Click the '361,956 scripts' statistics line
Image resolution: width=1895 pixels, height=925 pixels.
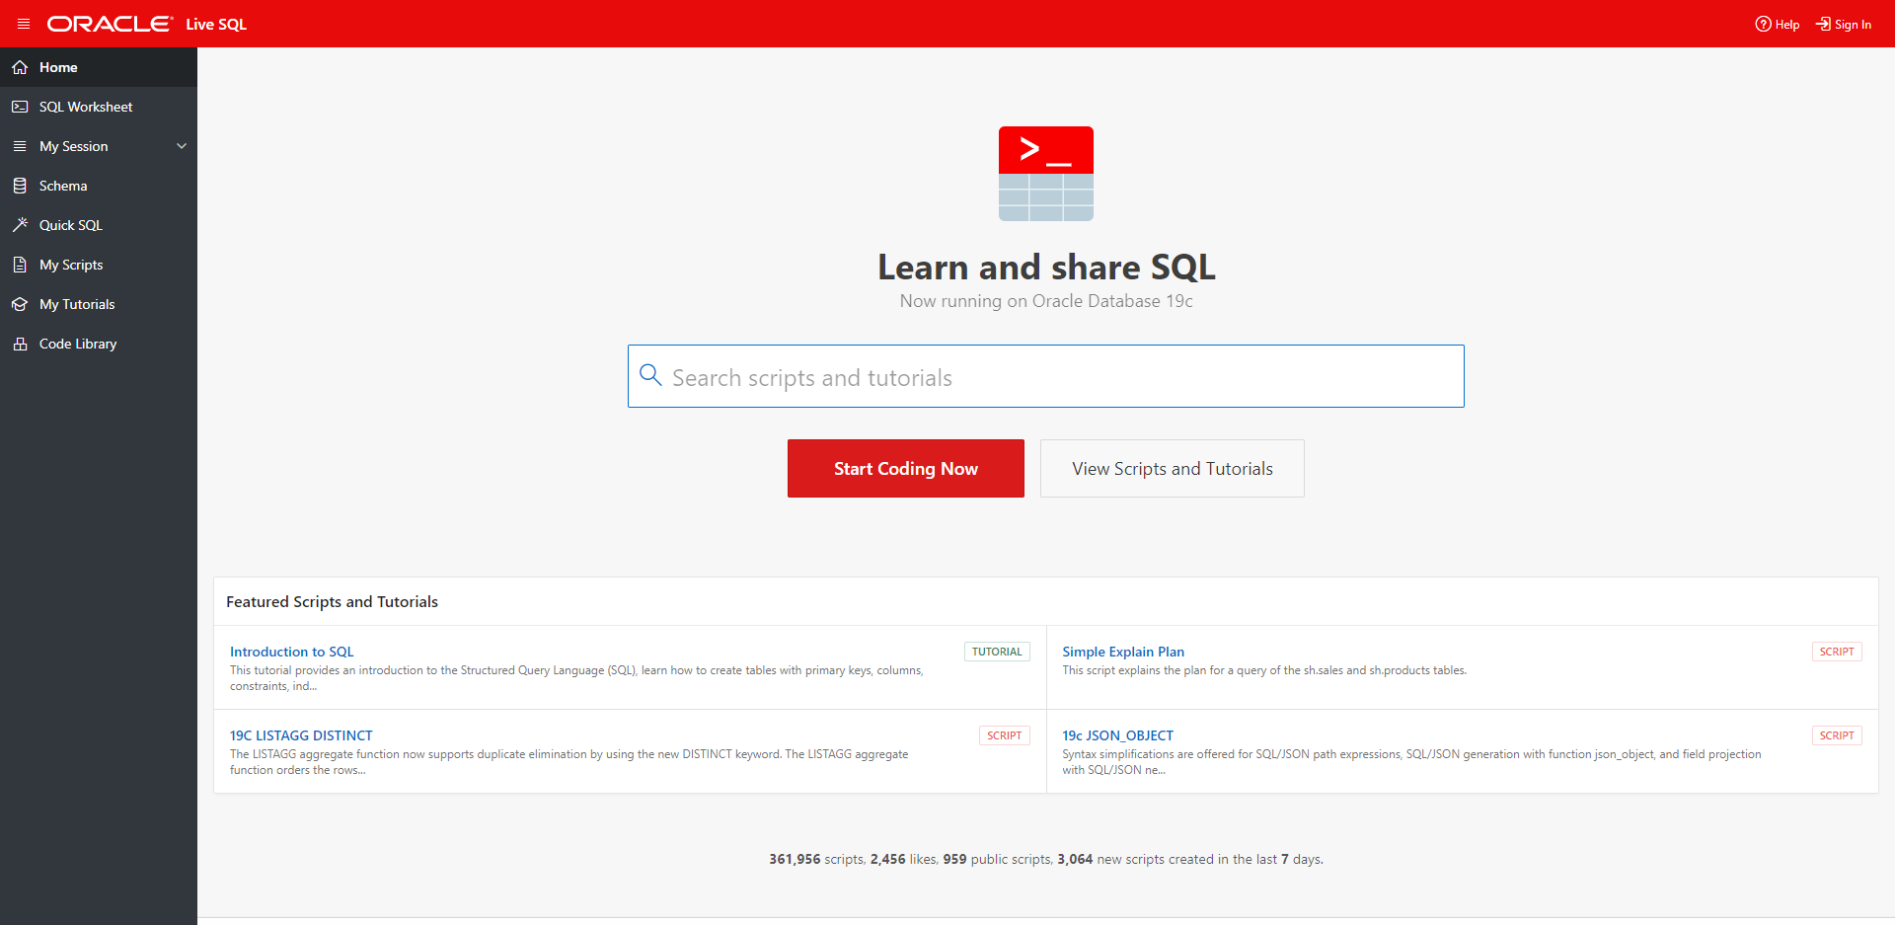(x=1046, y=859)
